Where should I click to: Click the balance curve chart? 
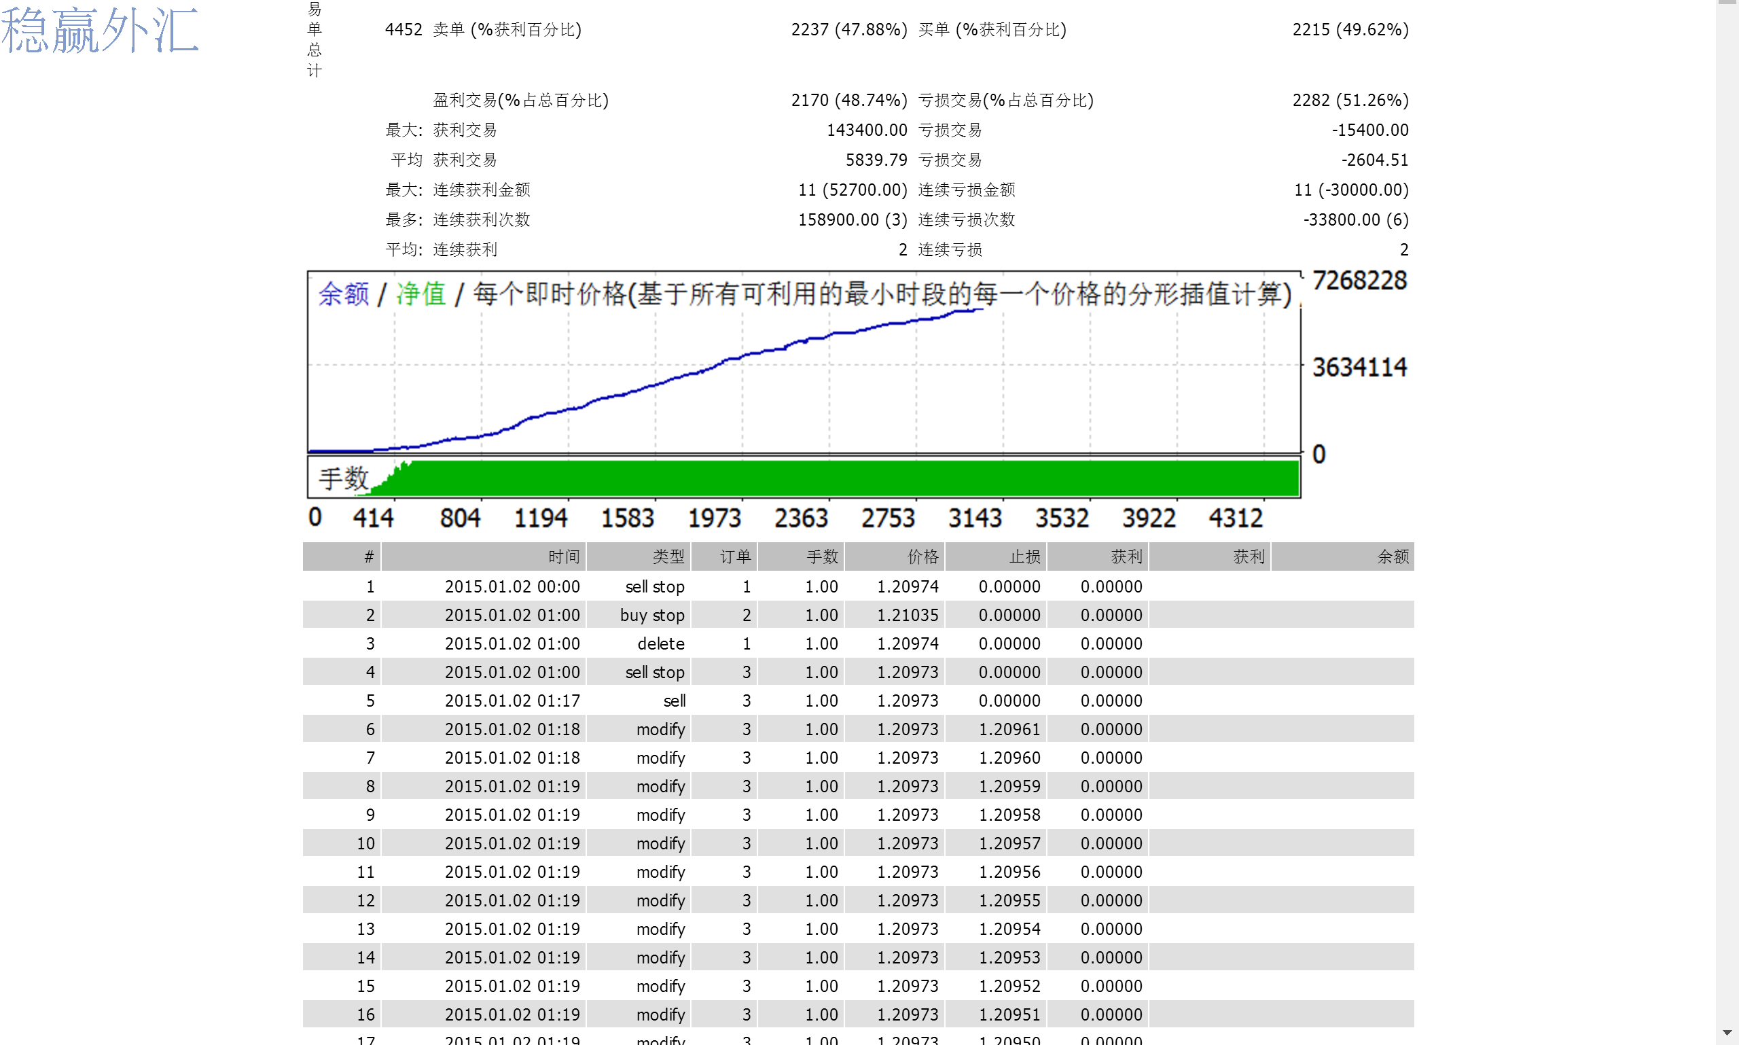[x=804, y=362]
